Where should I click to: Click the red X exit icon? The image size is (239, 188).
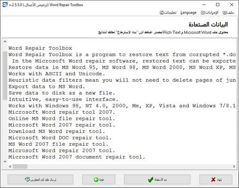[213, 180]
